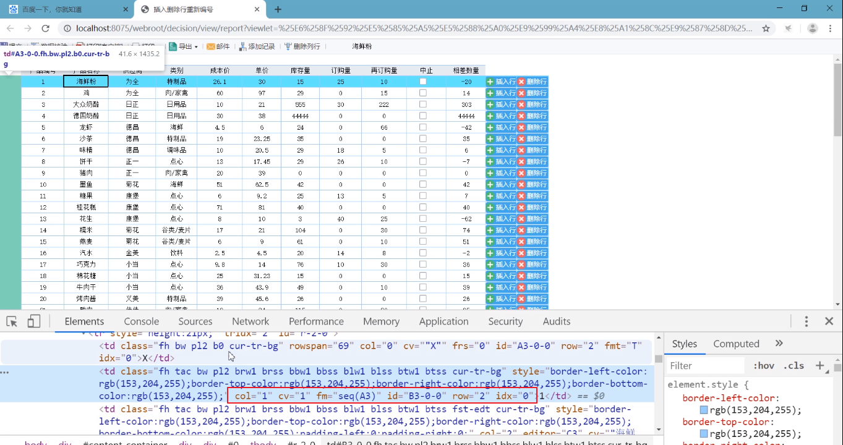This screenshot has height=445, width=843.
Task: Reload the page with the refresh icon
Action: click(x=45, y=28)
